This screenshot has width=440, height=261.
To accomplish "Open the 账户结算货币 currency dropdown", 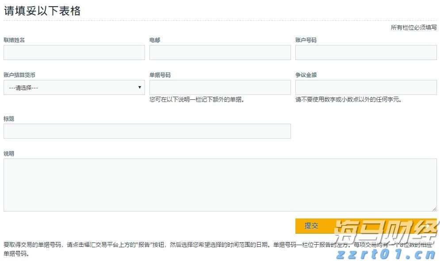I will pyautogui.click(x=73, y=87).
